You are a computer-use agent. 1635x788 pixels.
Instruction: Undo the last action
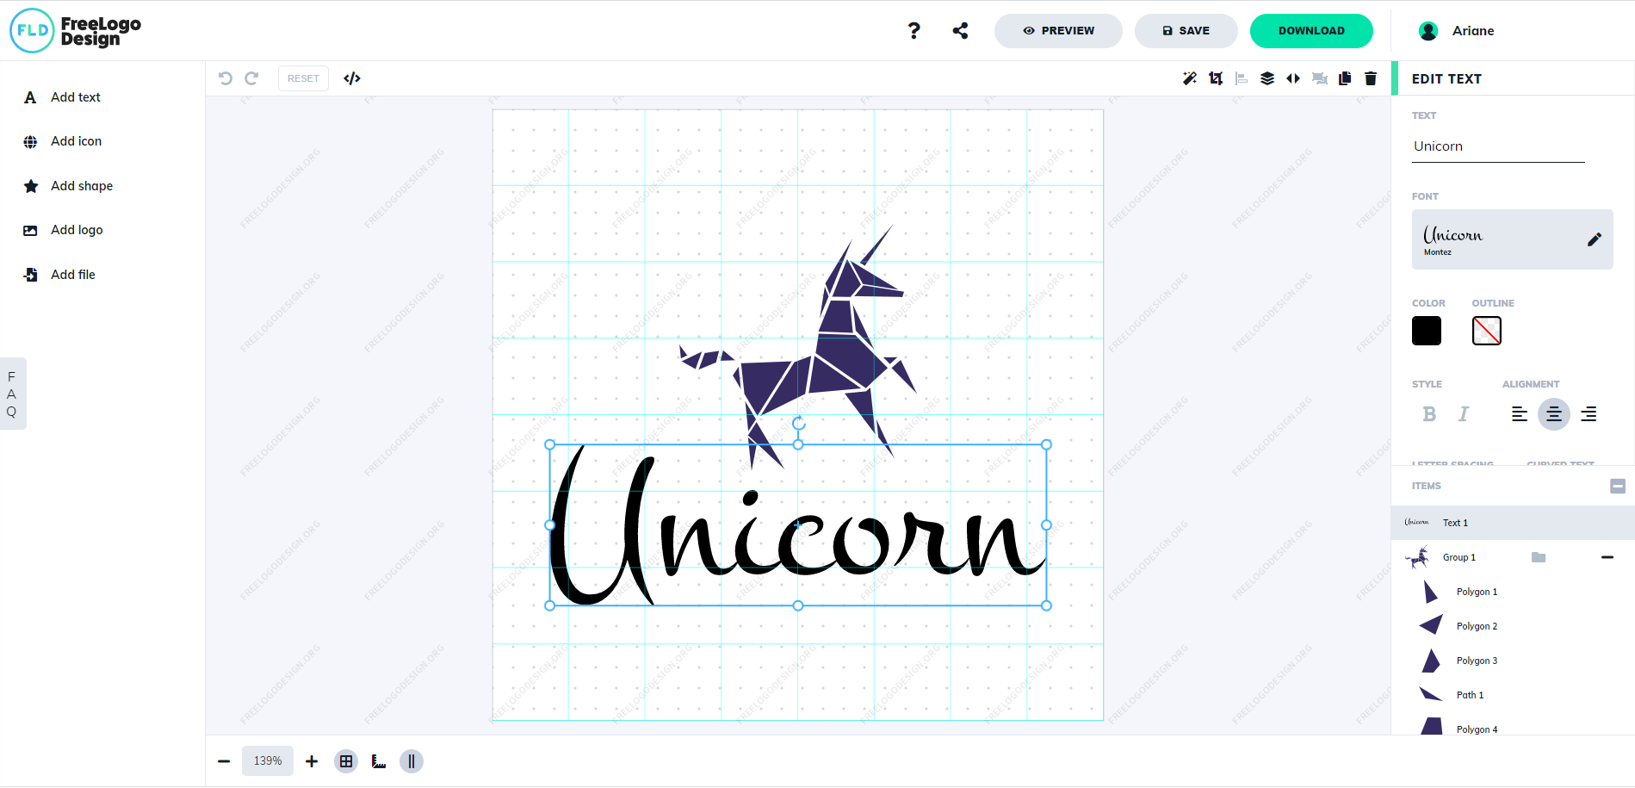pos(226,78)
